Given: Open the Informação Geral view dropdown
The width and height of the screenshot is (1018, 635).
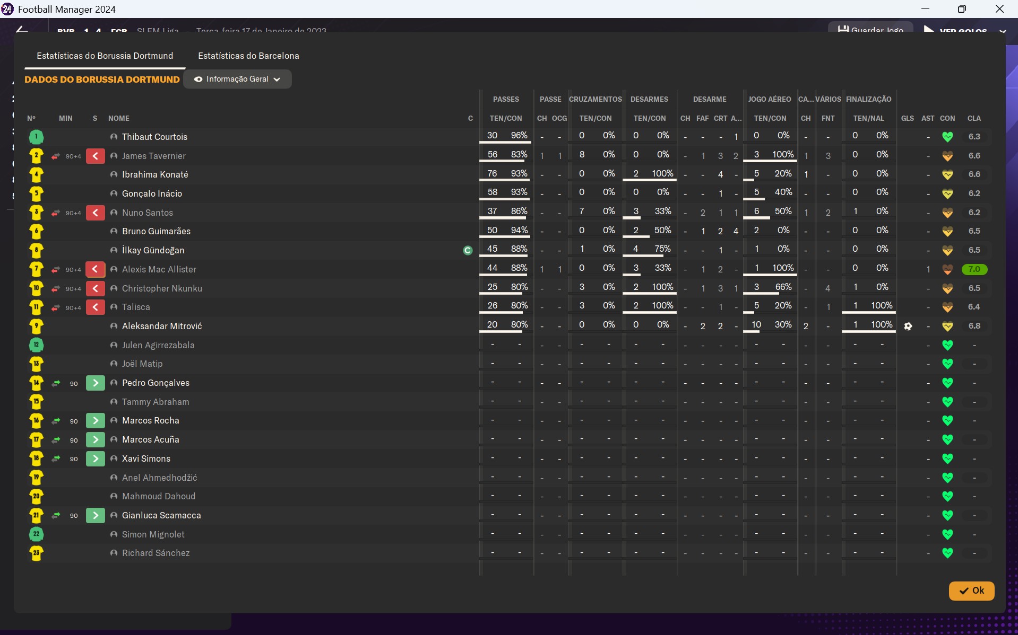Looking at the screenshot, I should pos(237,80).
